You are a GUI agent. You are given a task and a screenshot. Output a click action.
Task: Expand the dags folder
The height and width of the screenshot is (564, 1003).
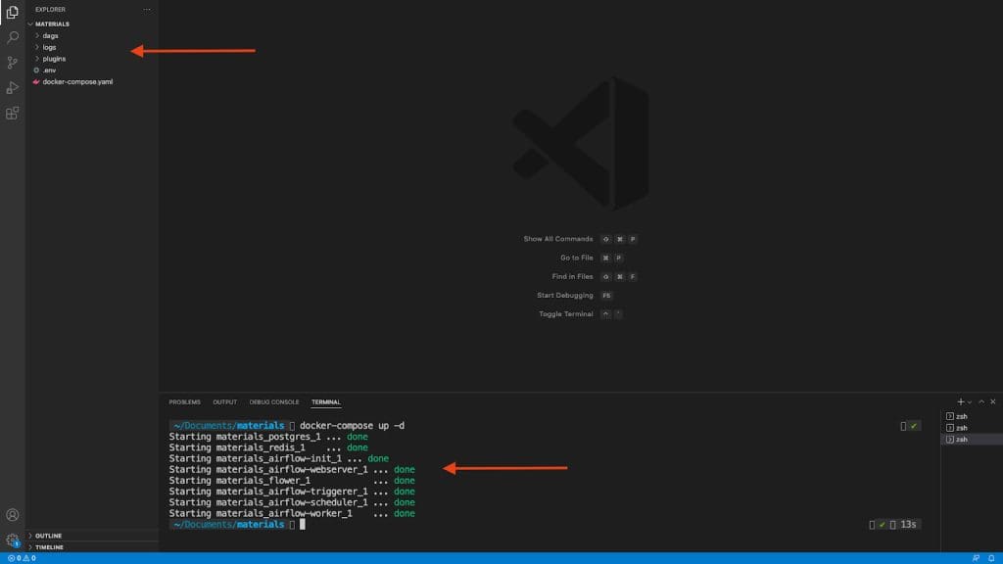pyautogui.click(x=51, y=35)
